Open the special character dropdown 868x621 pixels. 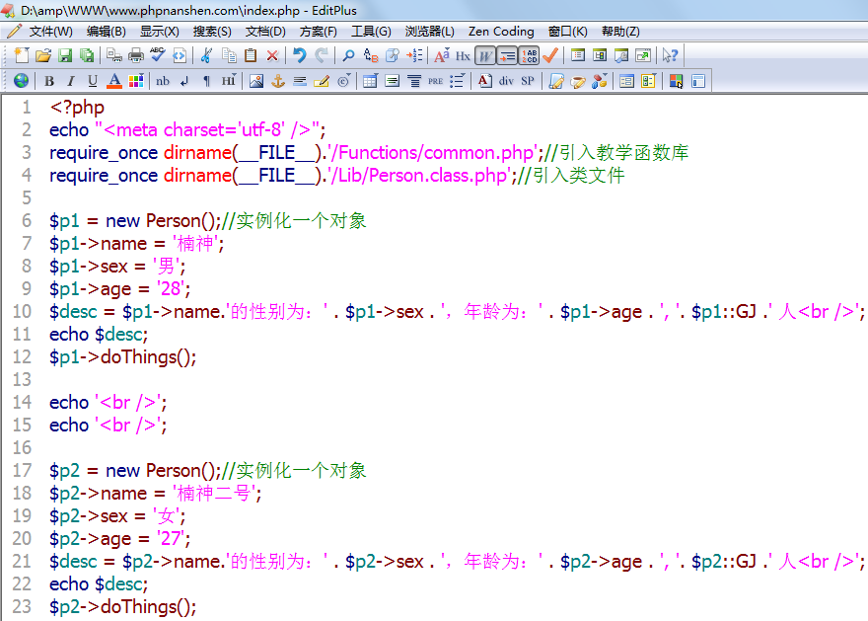343,81
